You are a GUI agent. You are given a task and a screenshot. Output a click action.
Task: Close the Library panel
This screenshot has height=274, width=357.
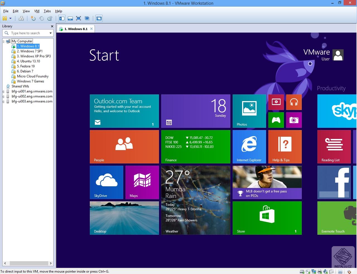click(52, 26)
